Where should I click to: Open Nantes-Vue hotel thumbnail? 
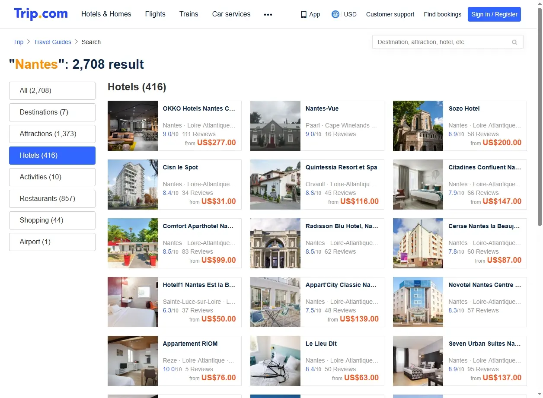point(275,126)
